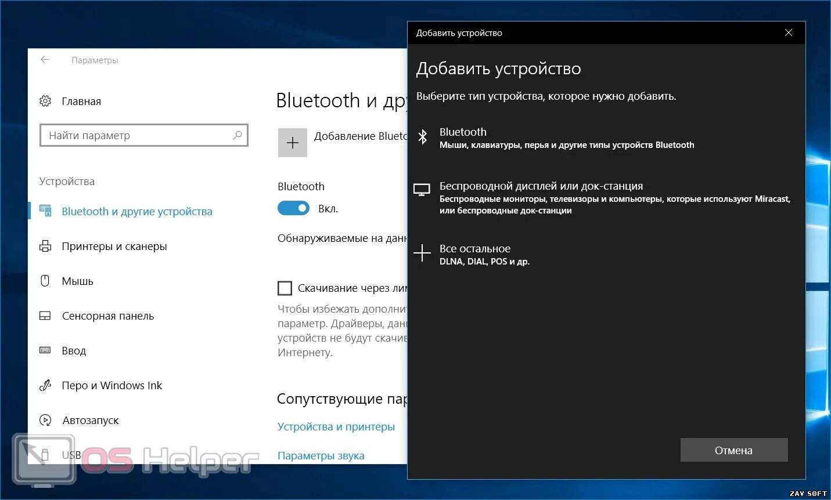Viewport: 831px width, 500px height.
Task: Click the Bluetooth symbol in the dialog
Action: [423, 137]
